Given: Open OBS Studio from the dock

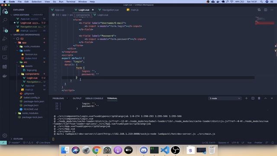Looking at the screenshot, I should click(175, 150).
